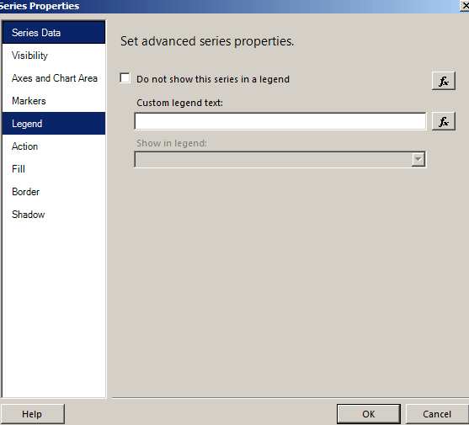Image resolution: width=469 pixels, height=425 pixels.
Task: Open the Border page
Action: pyautogui.click(x=54, y=192)
